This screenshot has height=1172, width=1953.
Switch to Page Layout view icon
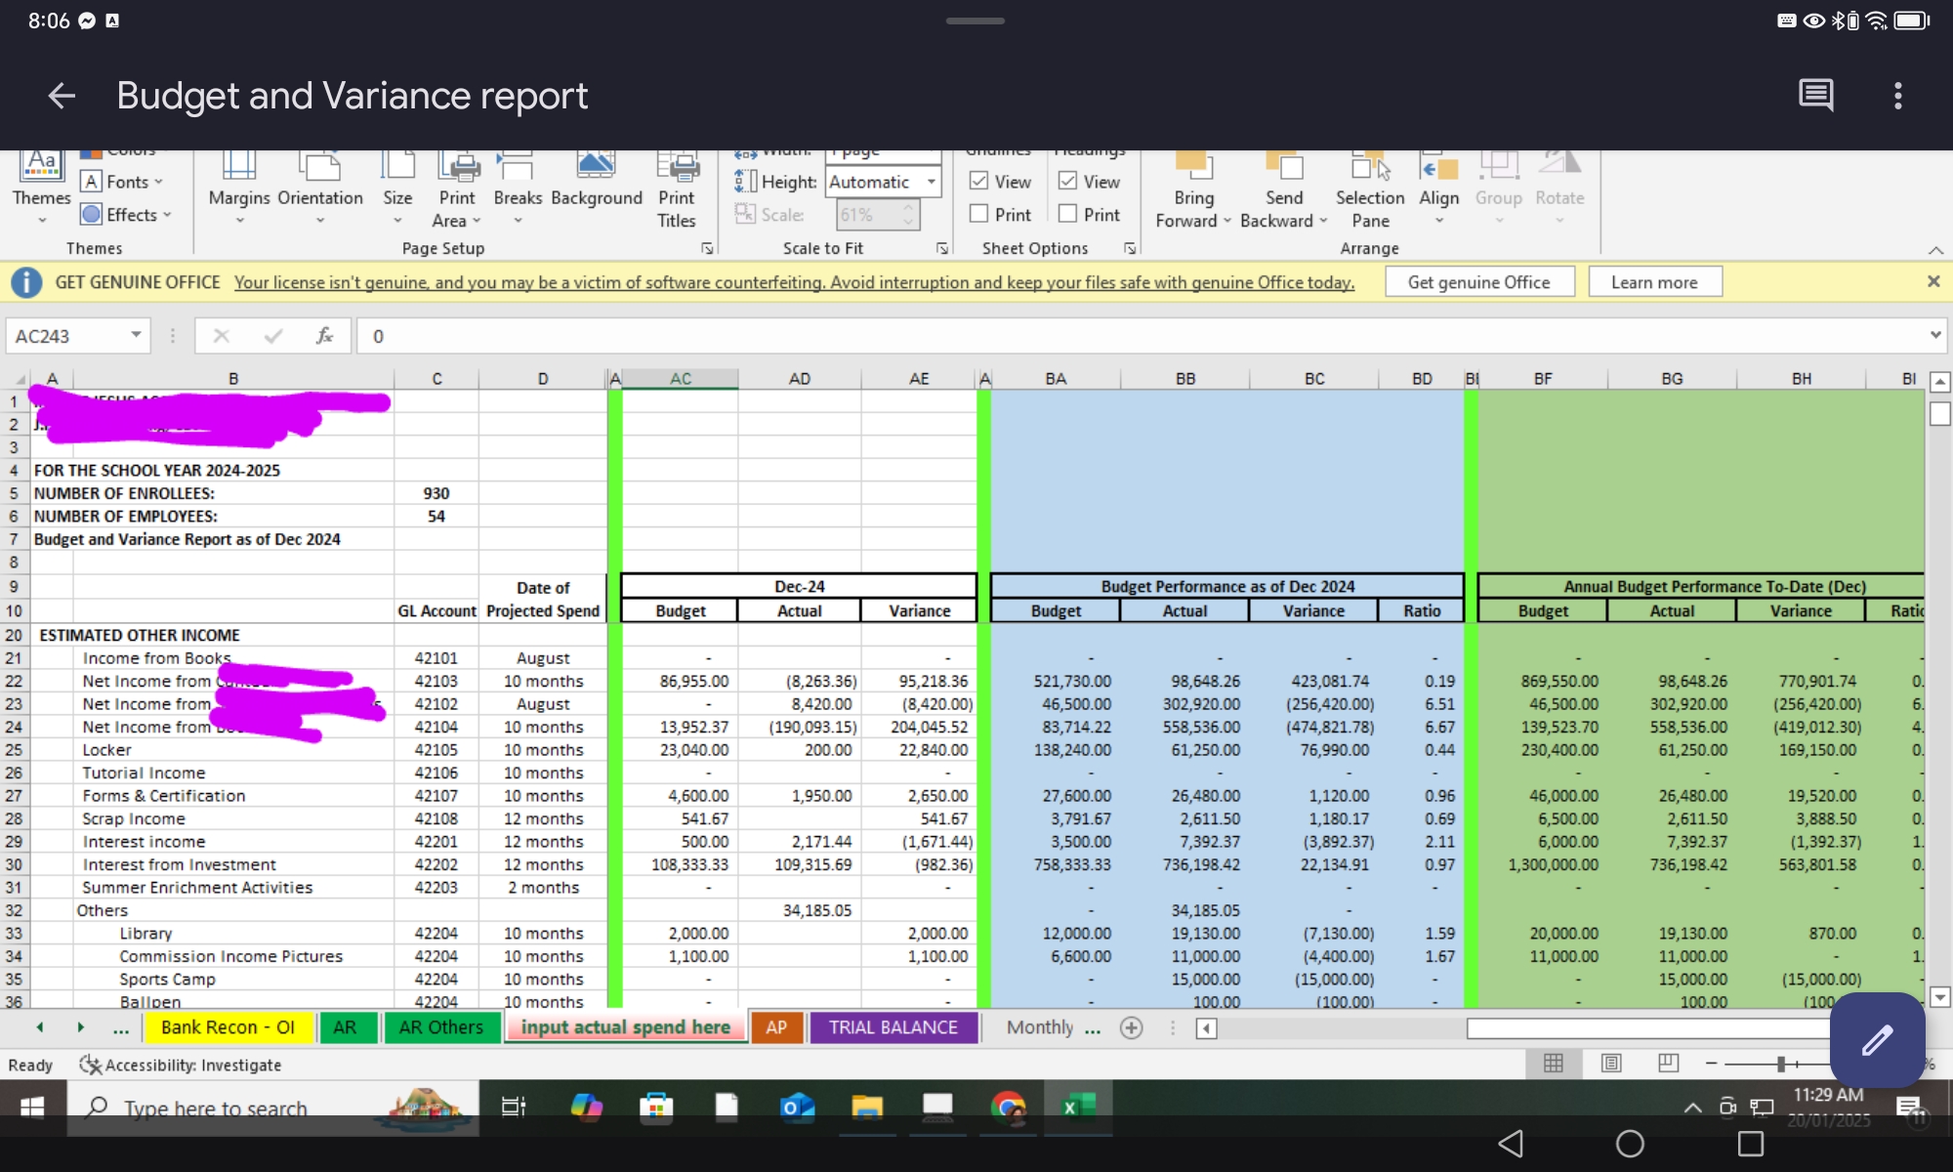(x=1611, y=1064)
